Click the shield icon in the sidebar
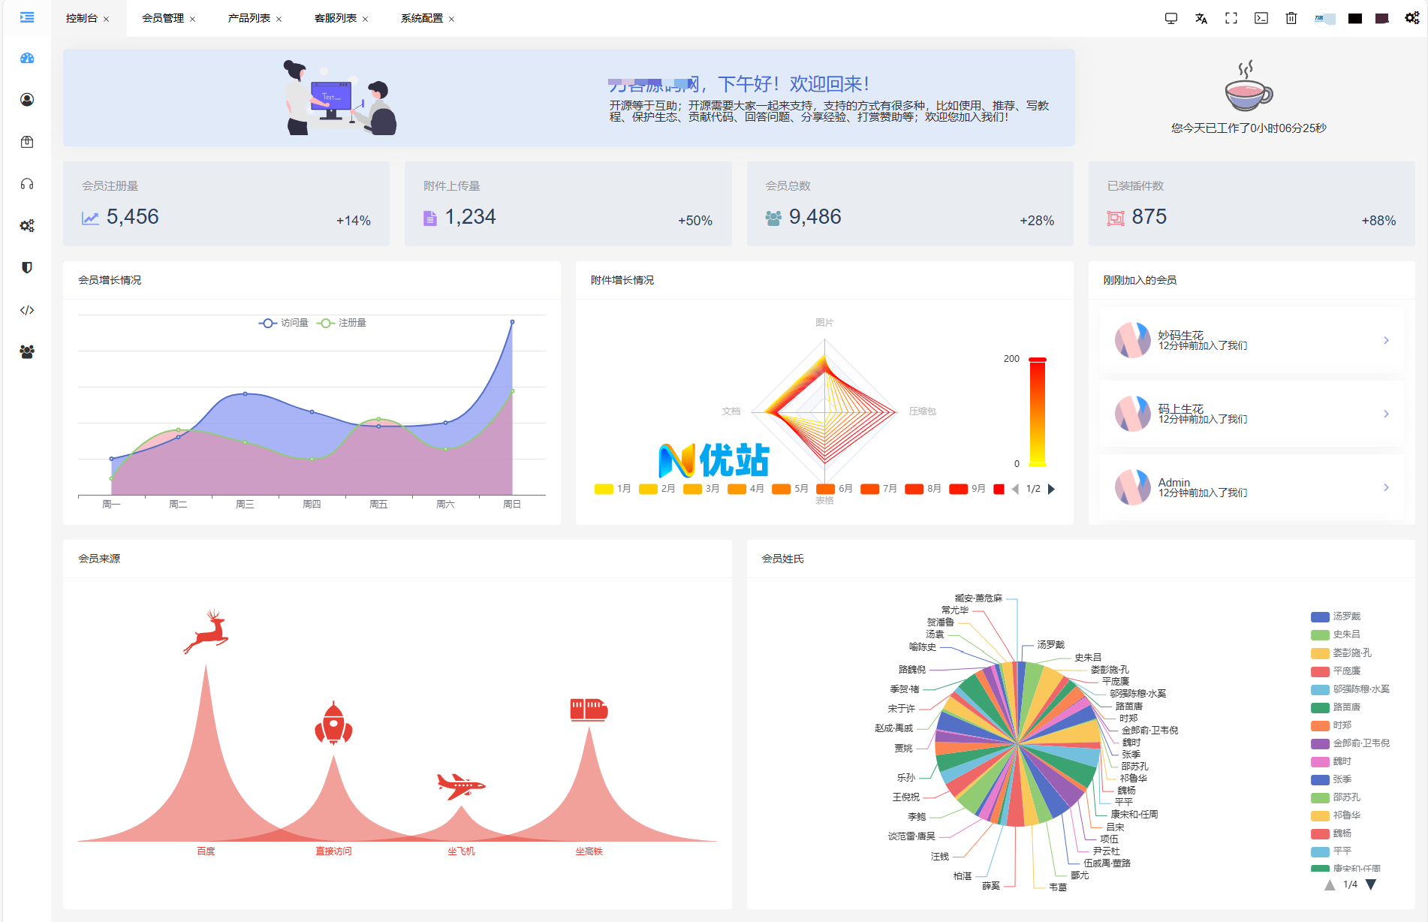 (x=27, y=268)
